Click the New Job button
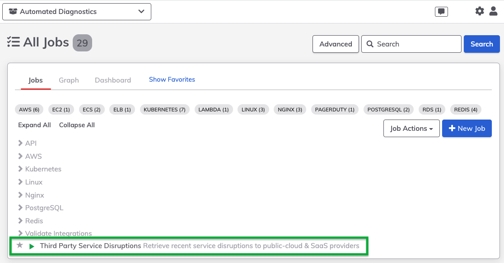 point(467,129)
